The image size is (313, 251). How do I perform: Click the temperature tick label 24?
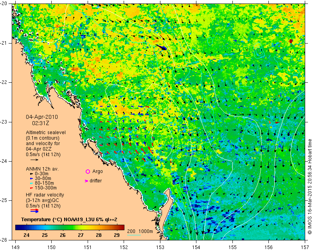click(x=26, y=235)
